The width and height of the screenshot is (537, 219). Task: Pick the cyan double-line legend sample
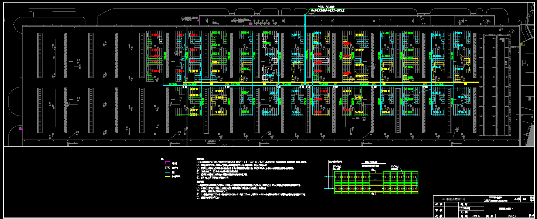coord(167,172)
